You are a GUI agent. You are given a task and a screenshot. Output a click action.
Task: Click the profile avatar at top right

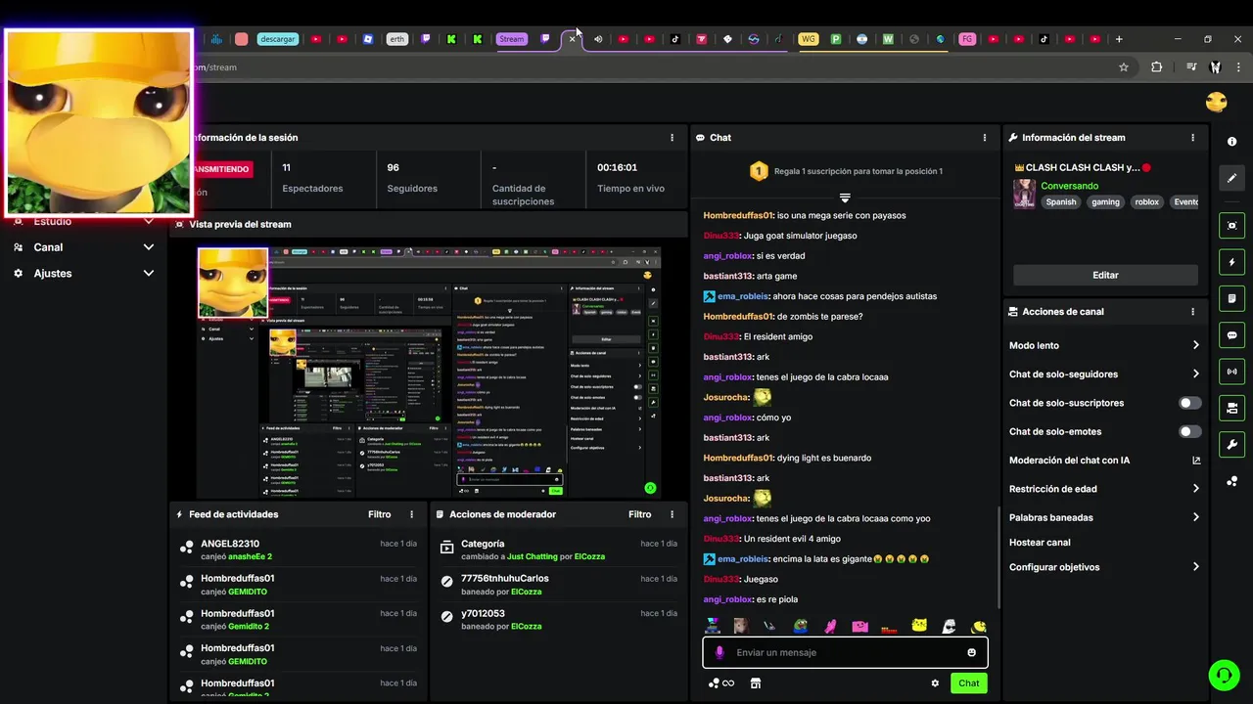1217,102
